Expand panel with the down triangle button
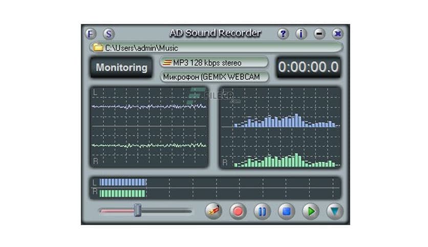Image resolution: width=428 pixels, height=247 pixels. [335, 211]
